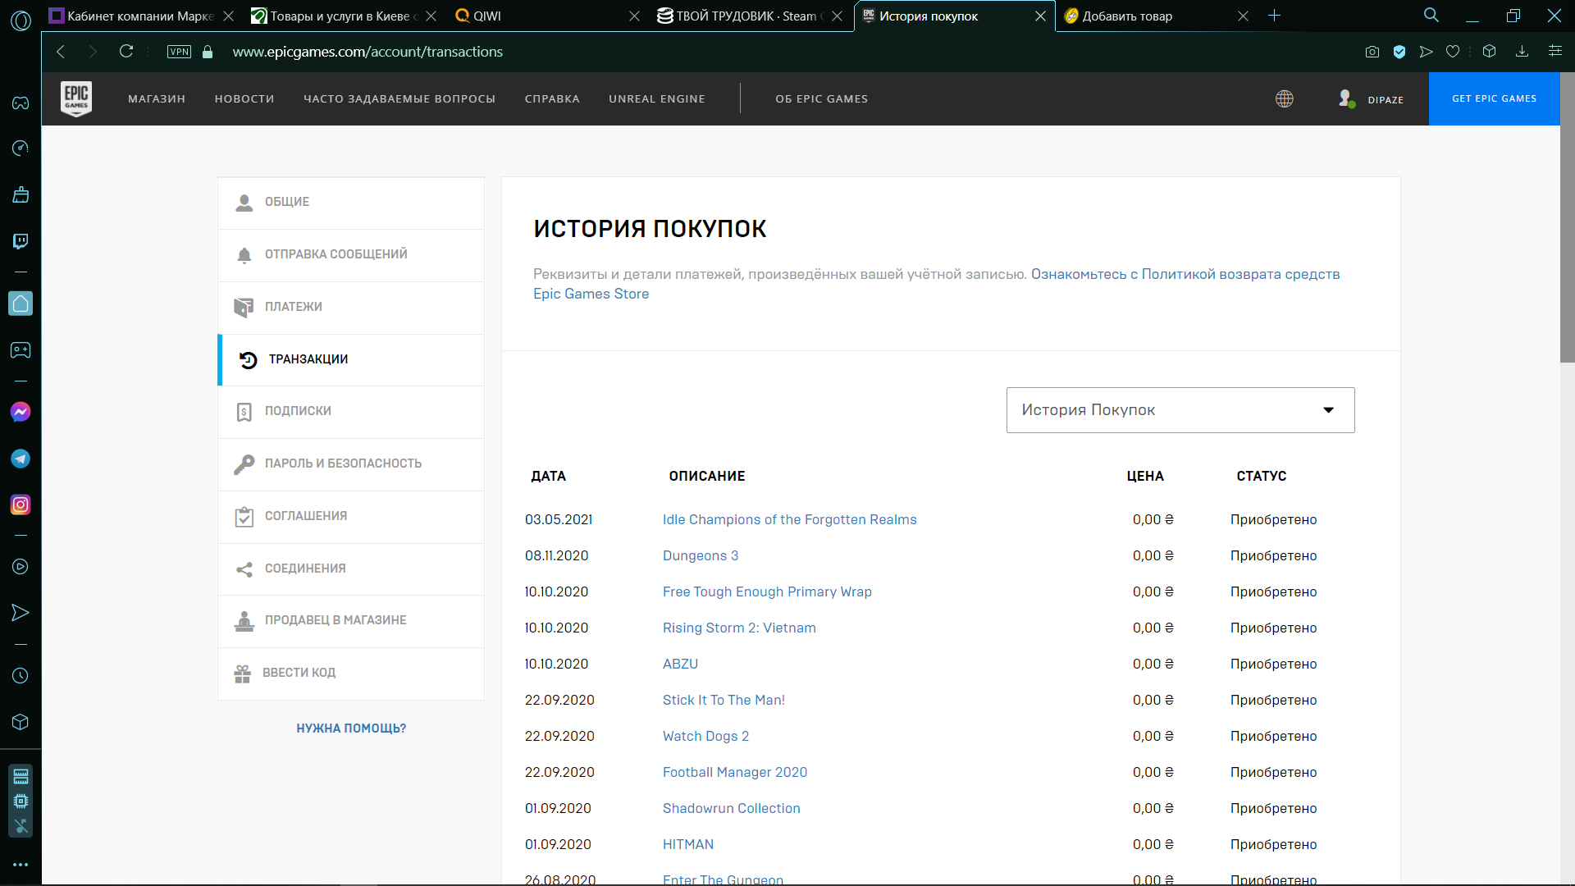Open the ABZU purchase link

point(680,664)
